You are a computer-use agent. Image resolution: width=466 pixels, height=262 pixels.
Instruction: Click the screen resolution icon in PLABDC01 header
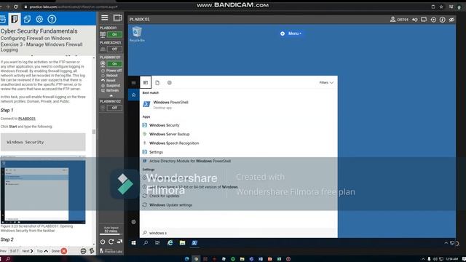[424, 20]
